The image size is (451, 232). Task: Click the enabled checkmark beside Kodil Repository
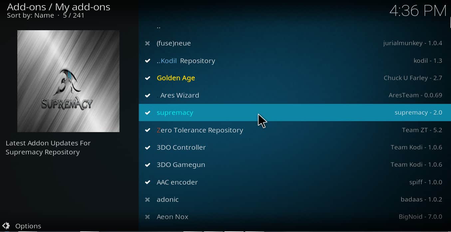pyautogui.click(x=147, y=61)
